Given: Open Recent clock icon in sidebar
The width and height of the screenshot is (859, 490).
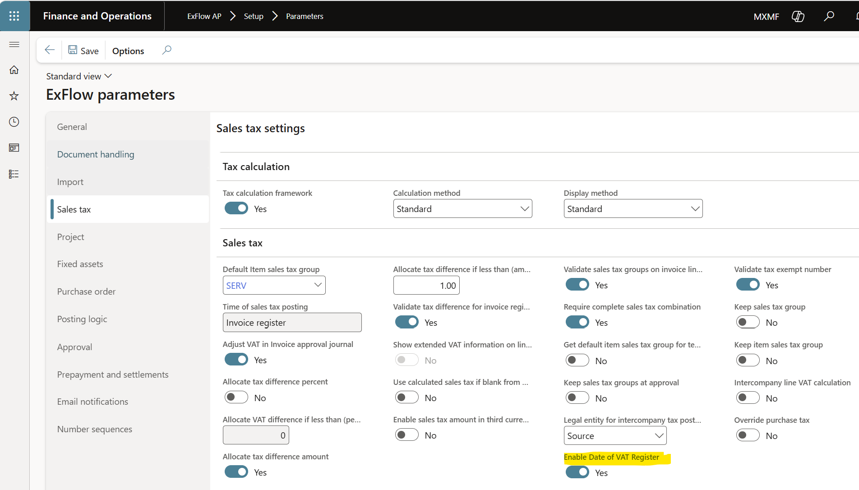Looking at the screenshot, I should pos(14,122).
